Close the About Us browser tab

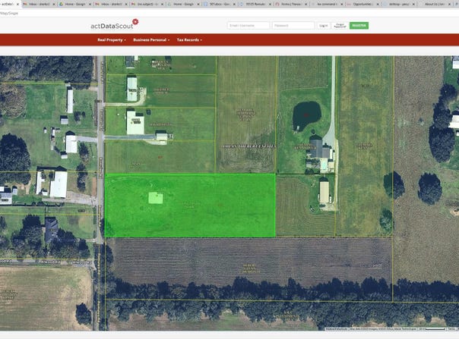coord(449,4)
